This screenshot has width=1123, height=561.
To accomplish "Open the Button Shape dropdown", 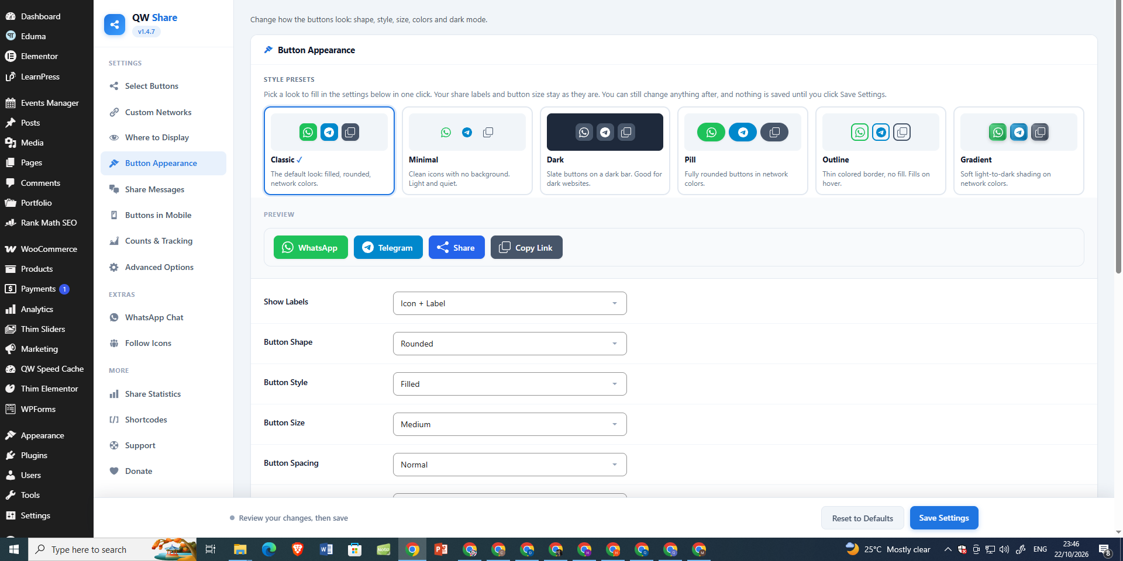I will (510, 344).
